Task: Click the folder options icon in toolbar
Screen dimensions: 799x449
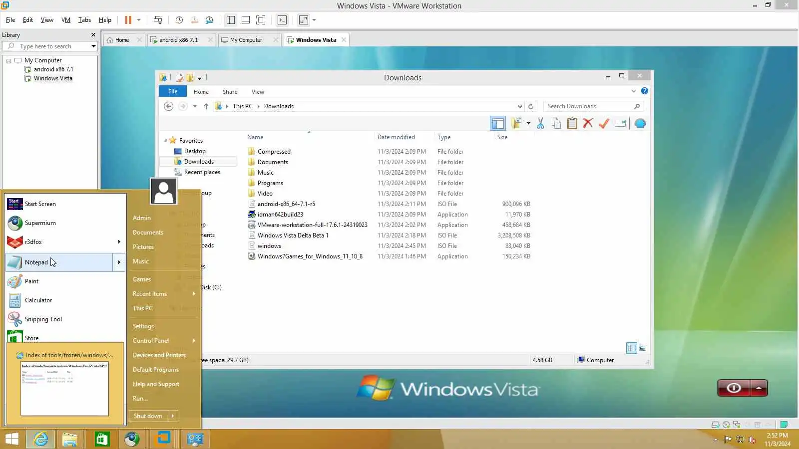Action: [516, 123]
